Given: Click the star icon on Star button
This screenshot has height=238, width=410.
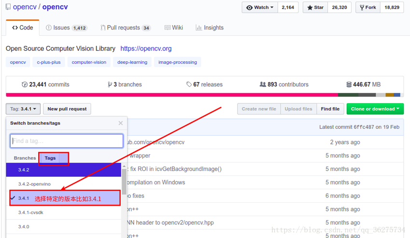Looking at the screenshot, I should (310, 8).
